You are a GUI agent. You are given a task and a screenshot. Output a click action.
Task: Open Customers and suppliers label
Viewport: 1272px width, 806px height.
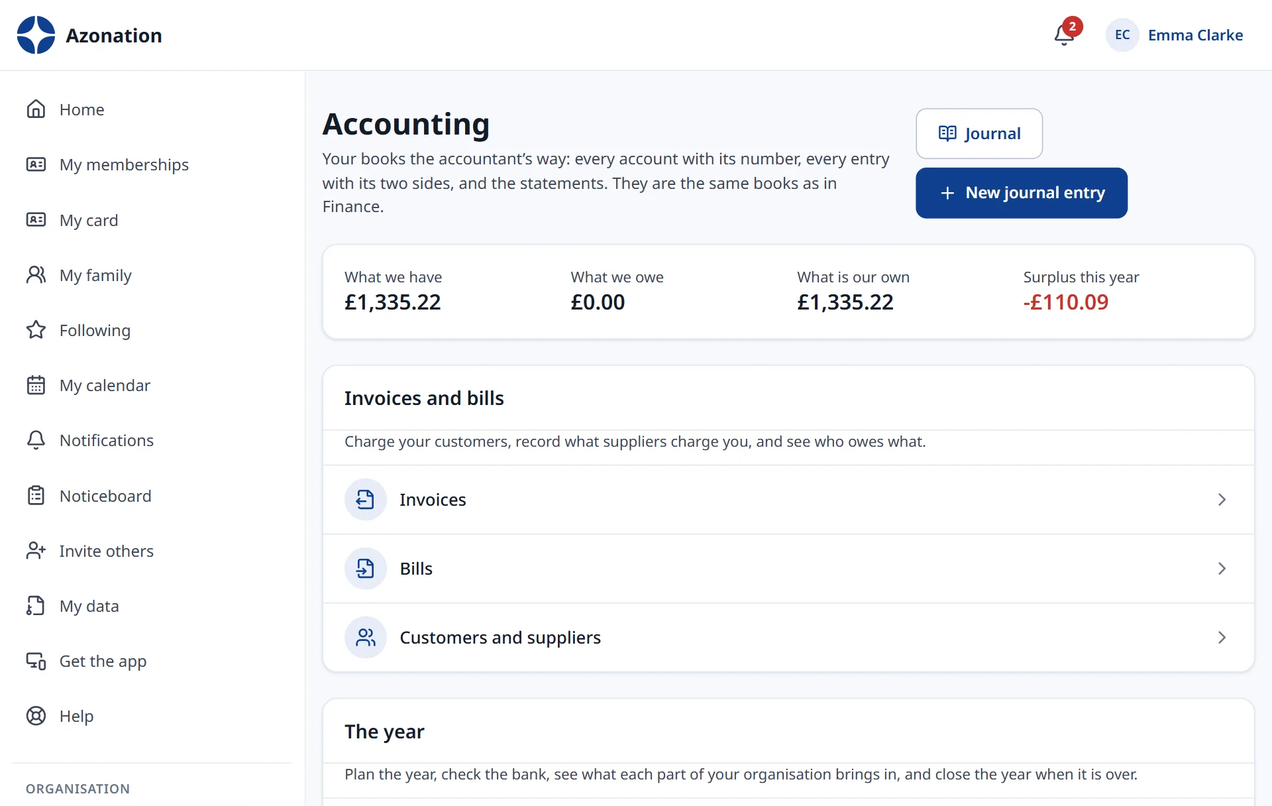[x=500, y=638]
